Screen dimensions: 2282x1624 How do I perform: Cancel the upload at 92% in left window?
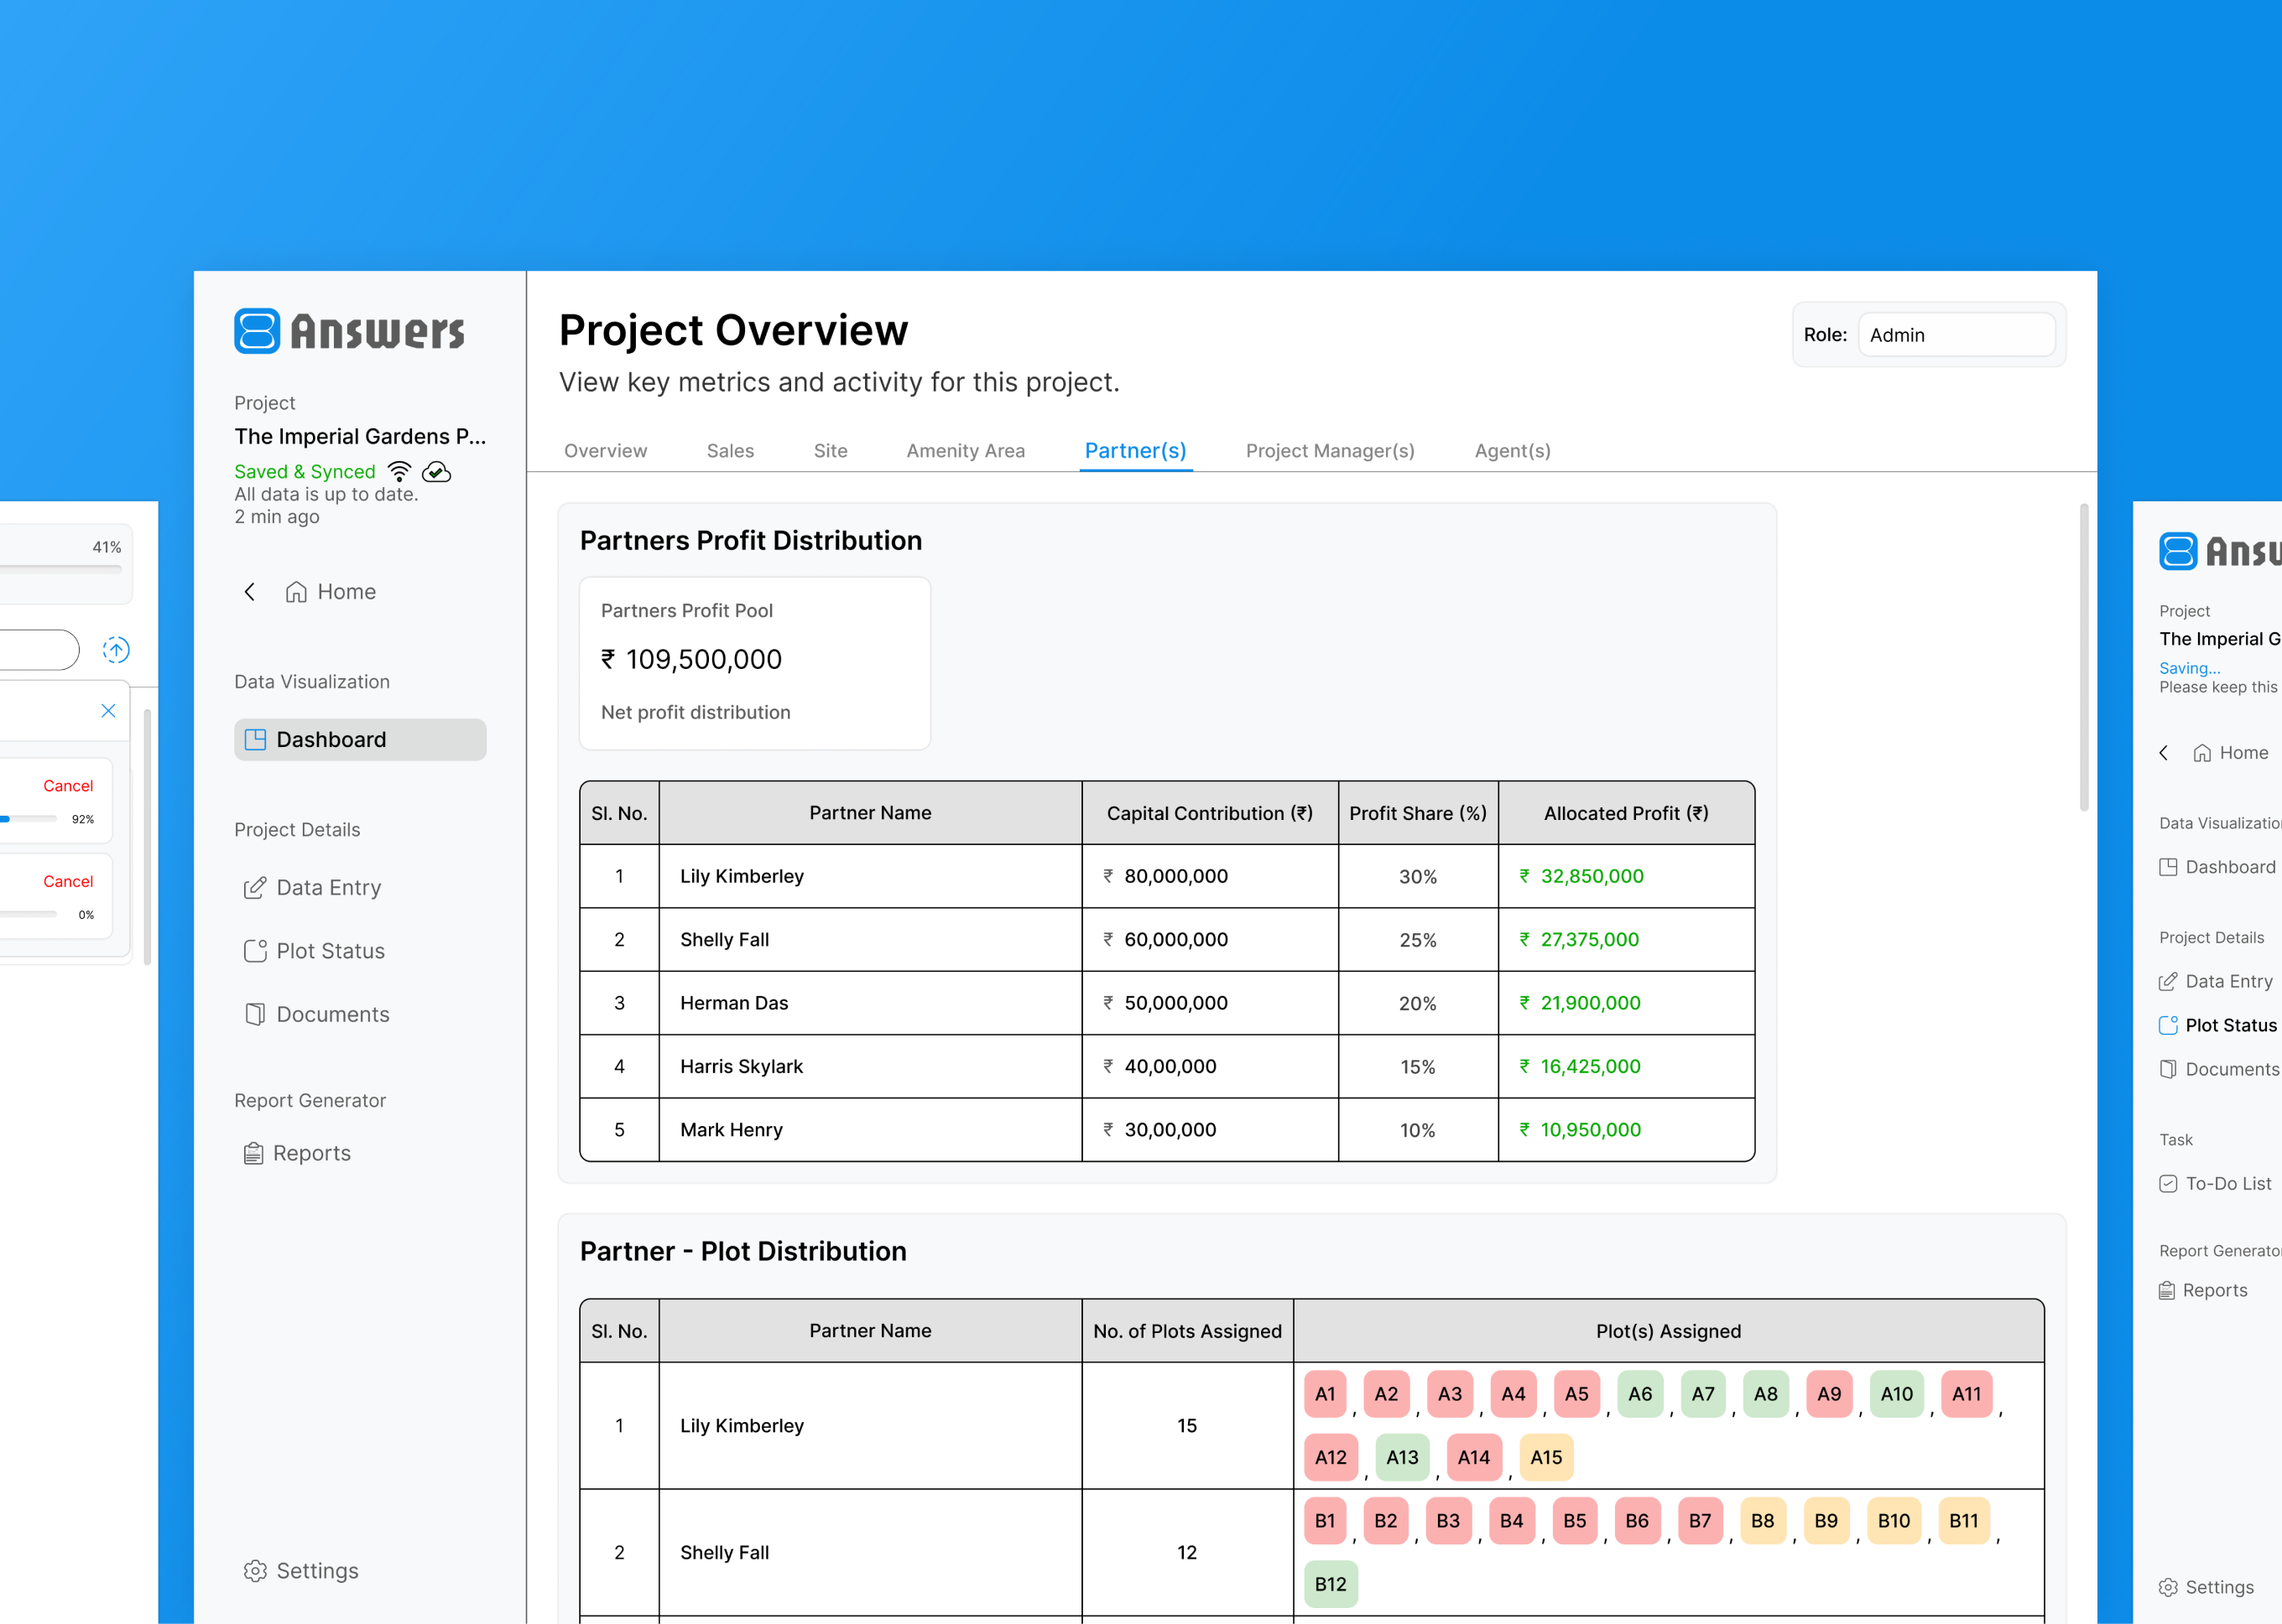[x=68, y=786]
